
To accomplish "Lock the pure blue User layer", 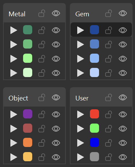I will 109,143.
